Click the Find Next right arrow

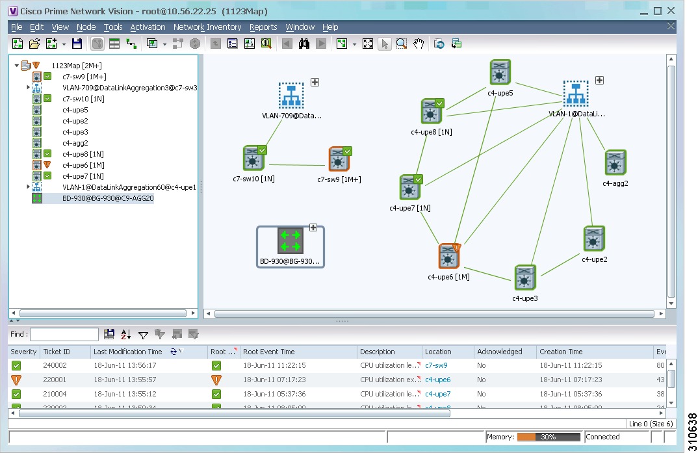pos(321,44)
